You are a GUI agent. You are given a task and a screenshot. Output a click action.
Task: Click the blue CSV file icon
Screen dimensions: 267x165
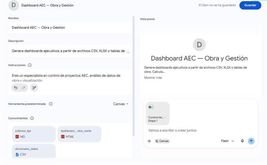[17, 155]
